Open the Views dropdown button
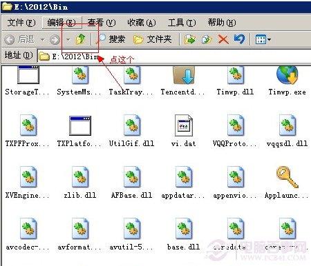 [263, 39]
